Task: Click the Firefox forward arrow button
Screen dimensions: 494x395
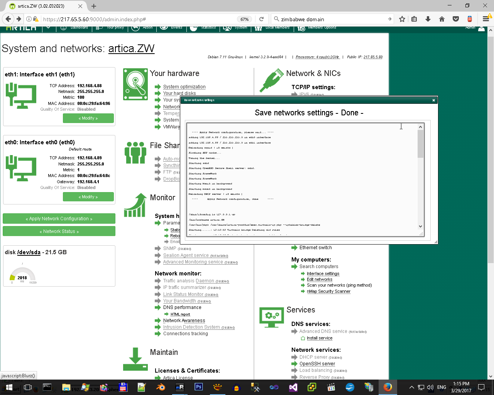Action: 19,19
